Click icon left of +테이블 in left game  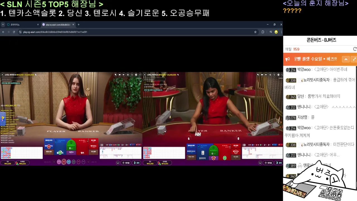[118, 163]
